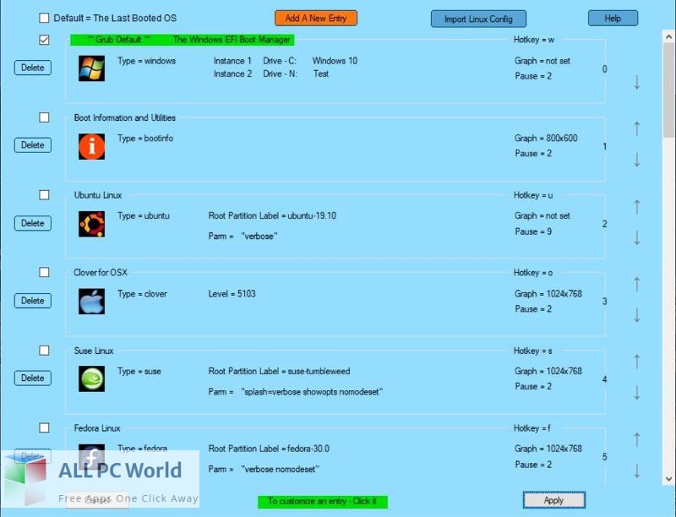Delete the Boot Information and Utilities entry
The image size is (676, 517).
pyautogui.click(x=33, y=145)
